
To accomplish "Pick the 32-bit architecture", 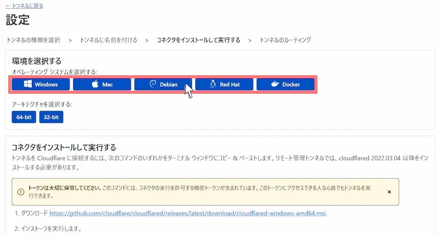I will point(51,117).
